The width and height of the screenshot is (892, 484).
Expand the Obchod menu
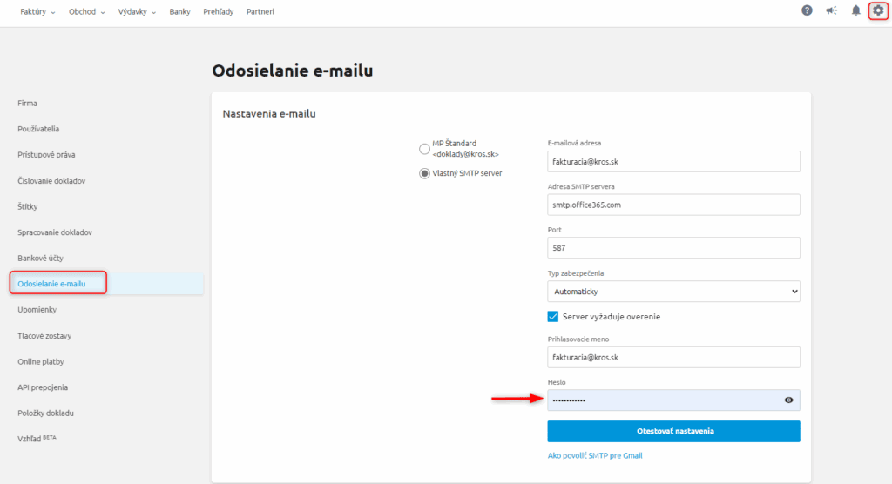pos(86,12)
